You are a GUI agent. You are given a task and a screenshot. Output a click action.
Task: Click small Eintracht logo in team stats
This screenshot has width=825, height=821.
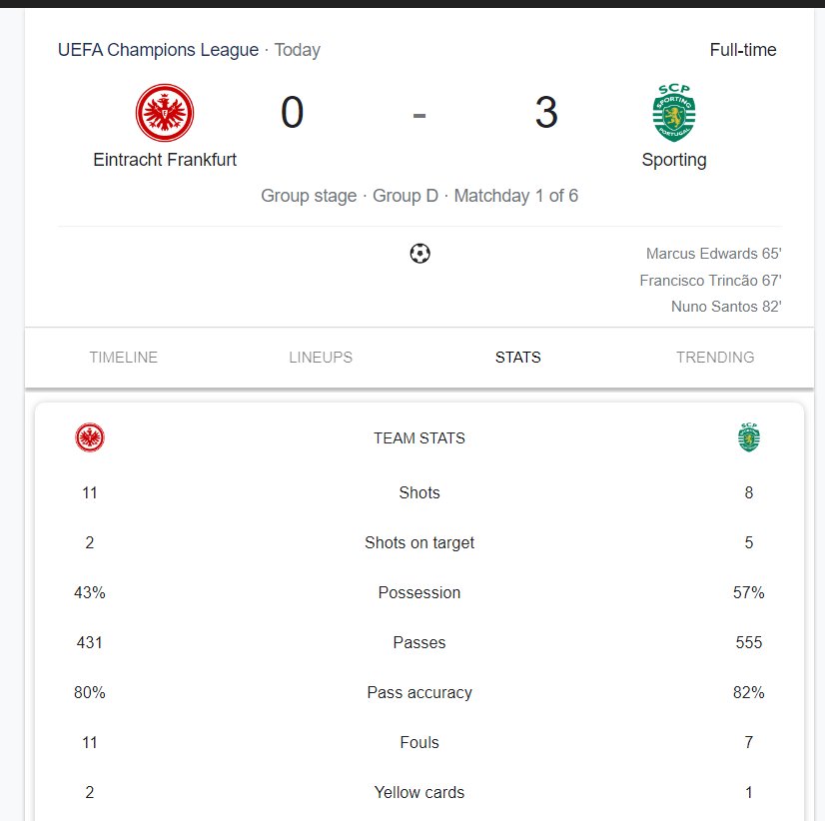pos(90,437)
